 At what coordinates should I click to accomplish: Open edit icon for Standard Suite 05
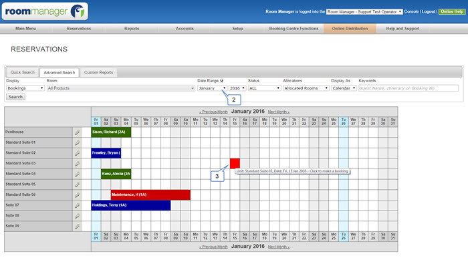77,184
